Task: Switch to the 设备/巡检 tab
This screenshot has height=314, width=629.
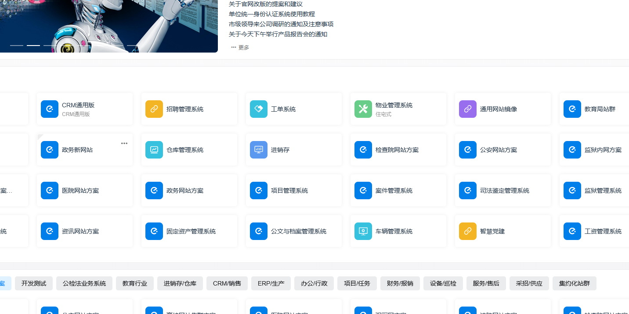Action: [x=443, y=283]
